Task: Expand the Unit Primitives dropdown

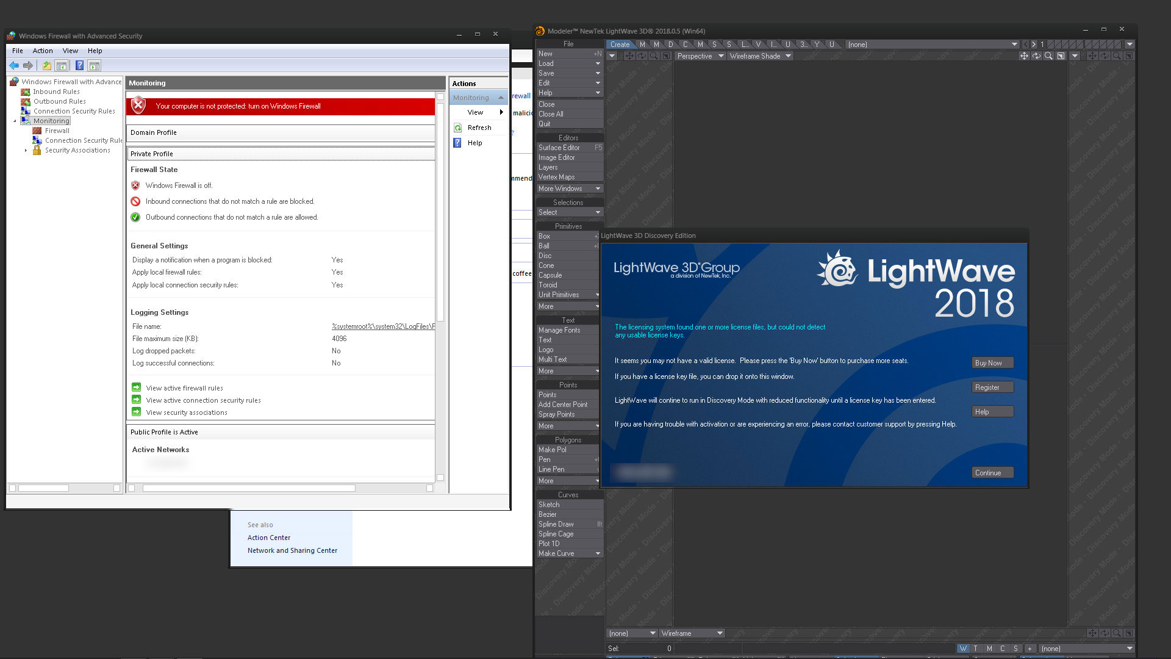Action: pos(570,295)
